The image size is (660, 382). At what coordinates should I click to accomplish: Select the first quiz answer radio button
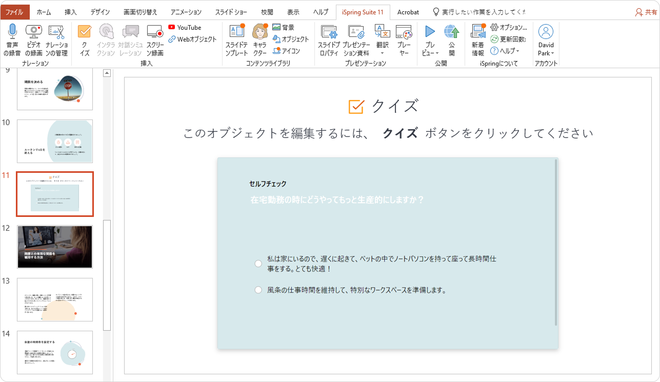point(258,264)
